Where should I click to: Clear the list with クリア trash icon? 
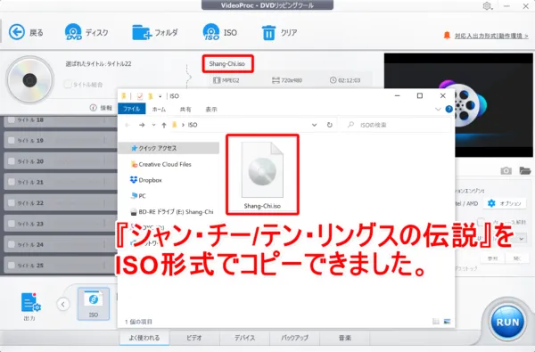[268, 33]
